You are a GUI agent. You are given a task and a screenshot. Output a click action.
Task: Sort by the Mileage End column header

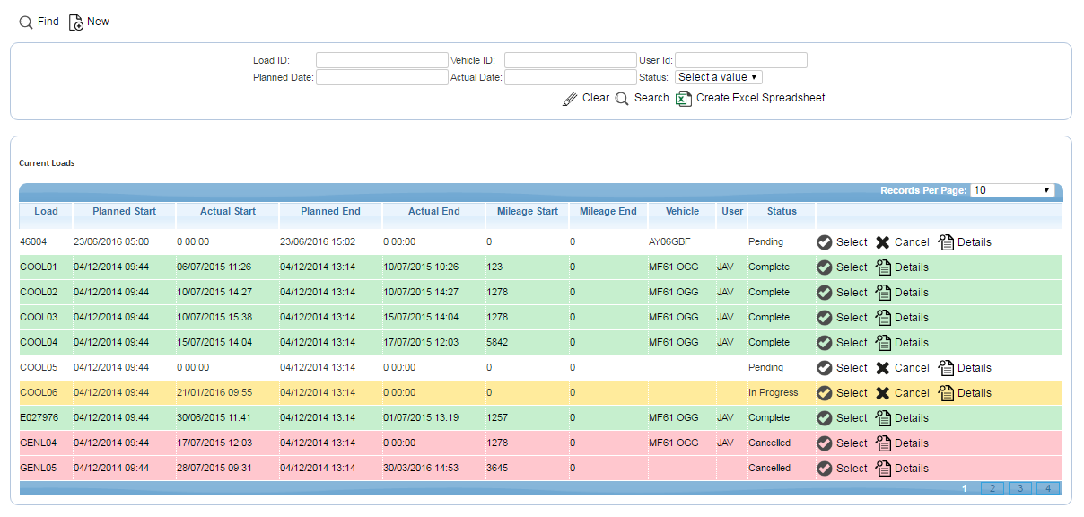pos(608,212)
